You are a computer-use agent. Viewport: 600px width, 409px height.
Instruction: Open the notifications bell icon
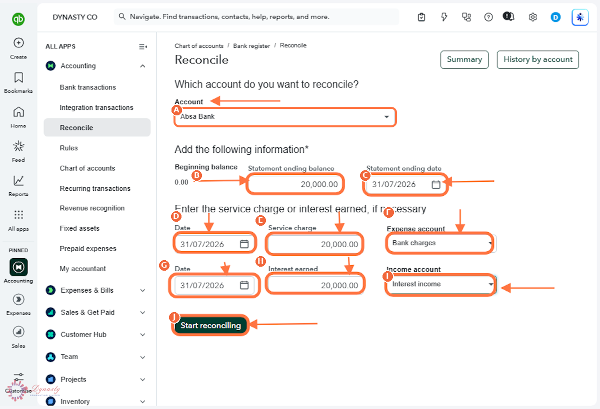tap(509, 17)
